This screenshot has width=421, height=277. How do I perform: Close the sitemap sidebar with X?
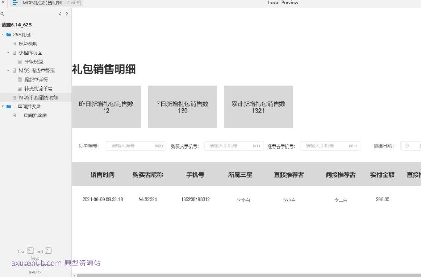(x=3, y=3)
